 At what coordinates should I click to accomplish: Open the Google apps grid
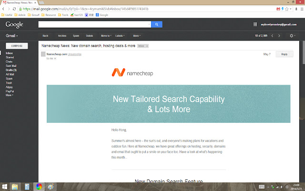255,24
